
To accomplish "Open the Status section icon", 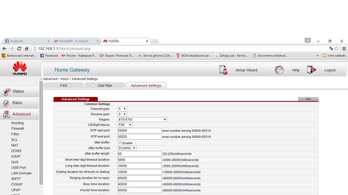I will (x=7, y=91).
